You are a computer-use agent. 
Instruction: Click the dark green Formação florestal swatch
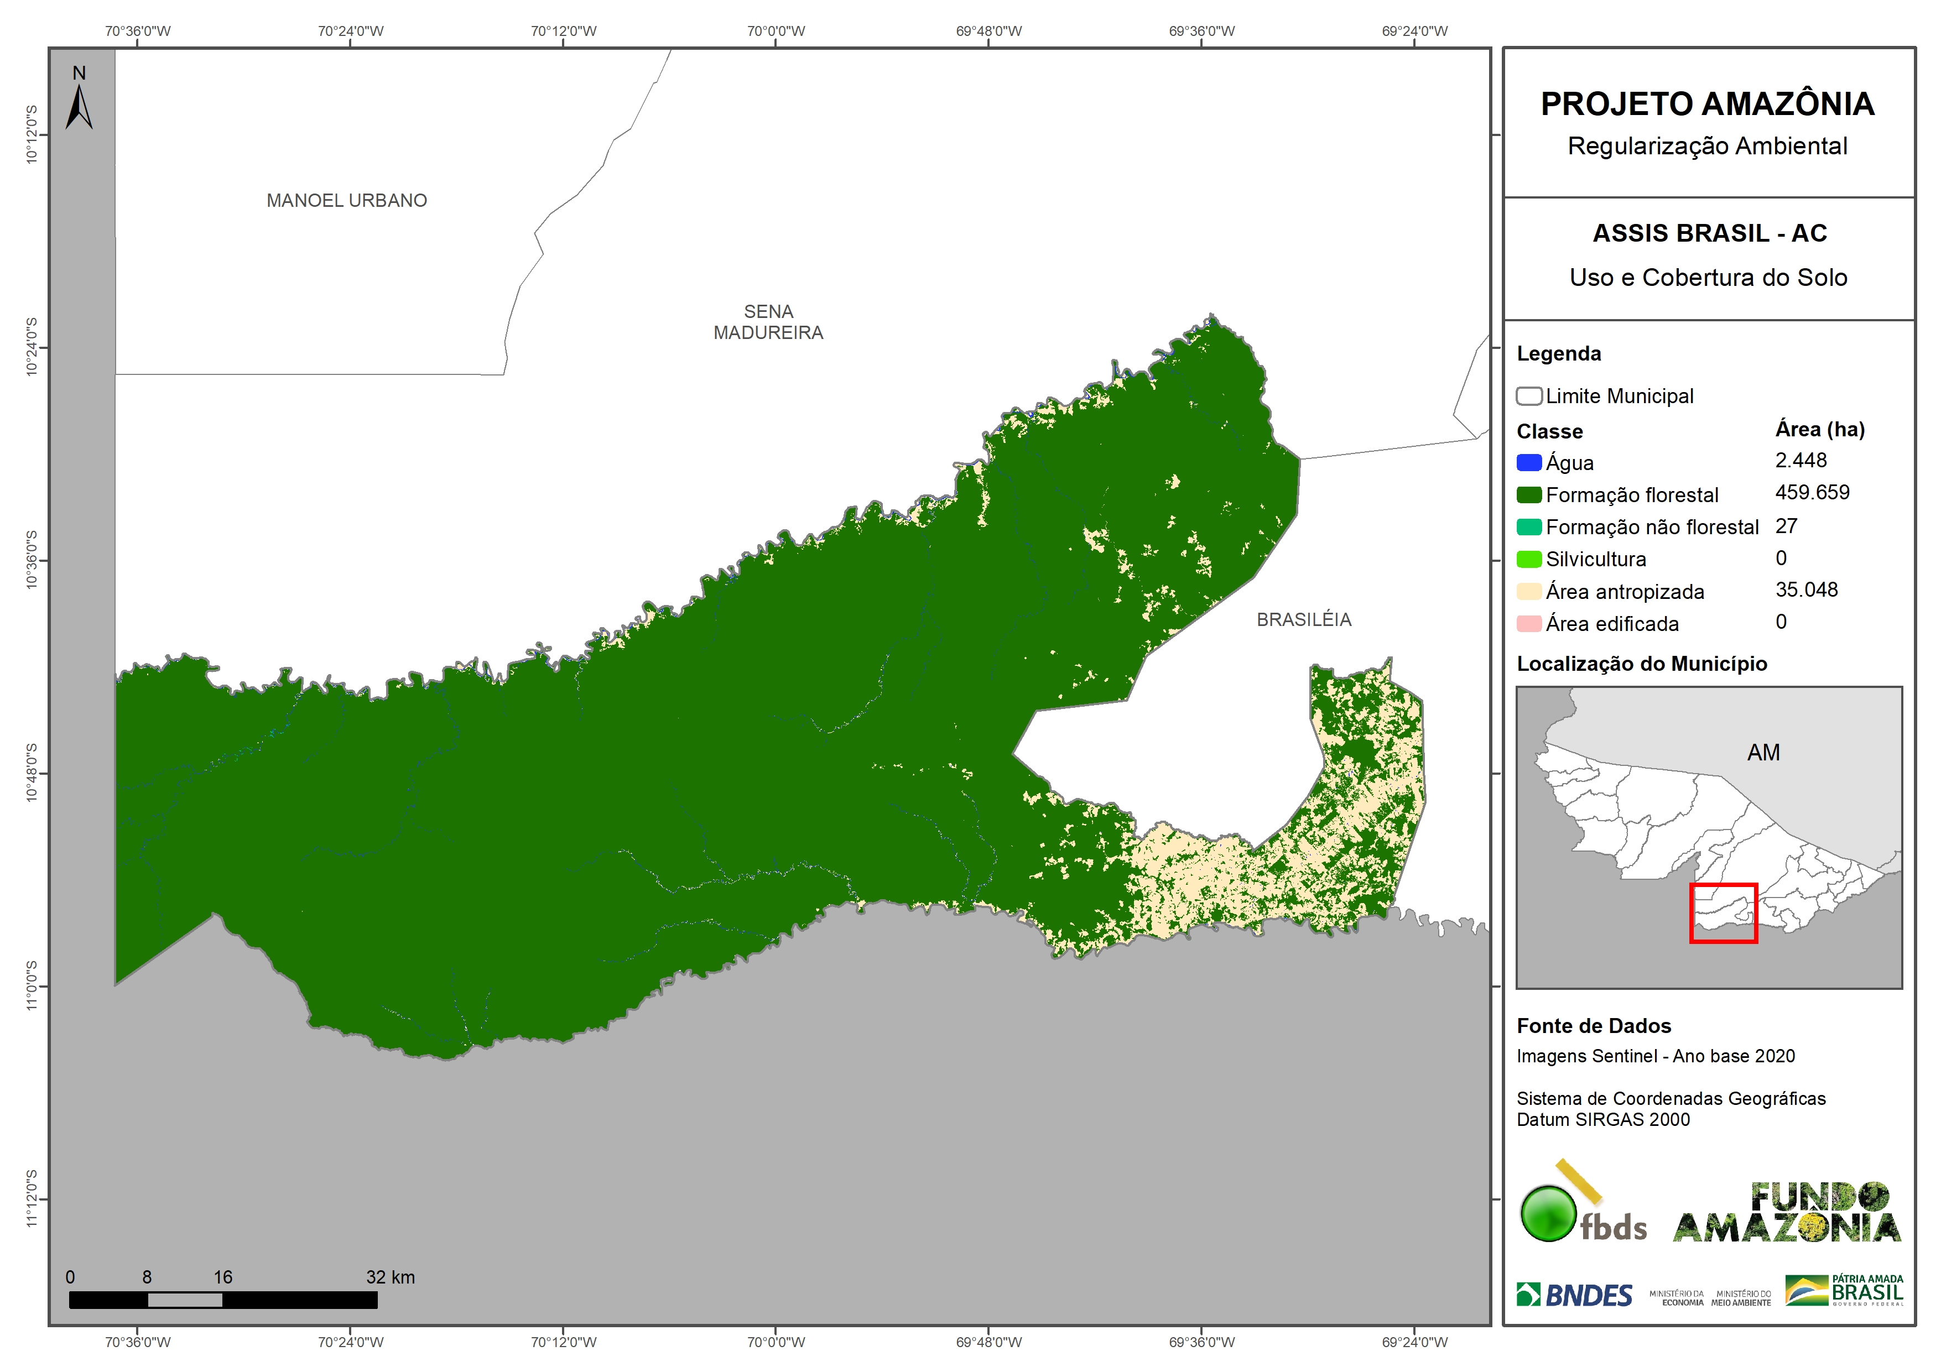coord(1528,494)
